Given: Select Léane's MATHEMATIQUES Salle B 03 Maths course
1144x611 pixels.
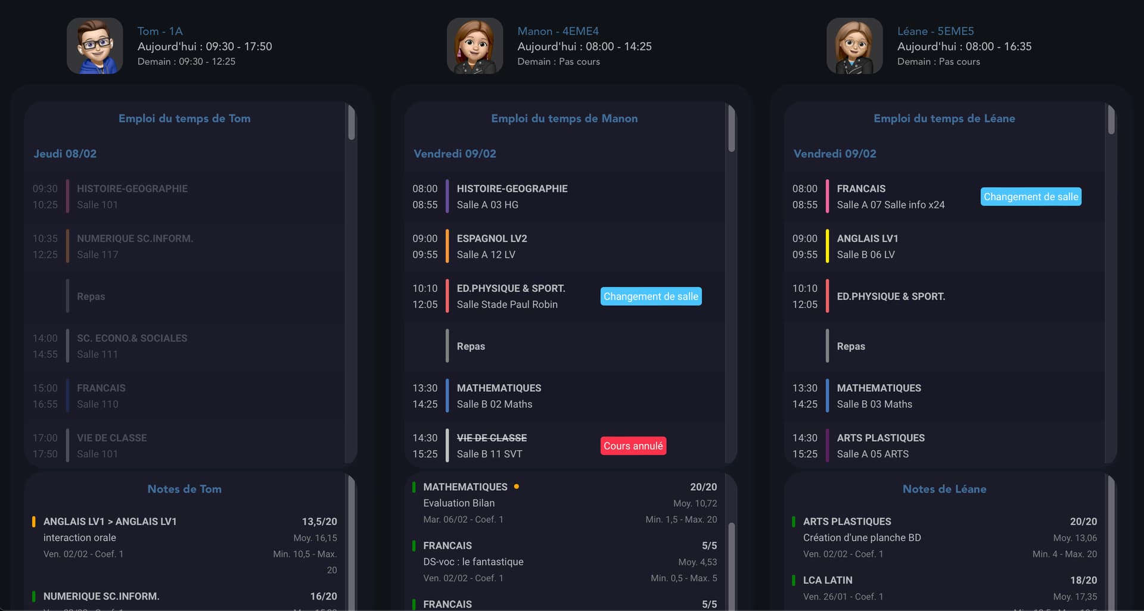Looking at the screenshot, I should coord(944,396).
